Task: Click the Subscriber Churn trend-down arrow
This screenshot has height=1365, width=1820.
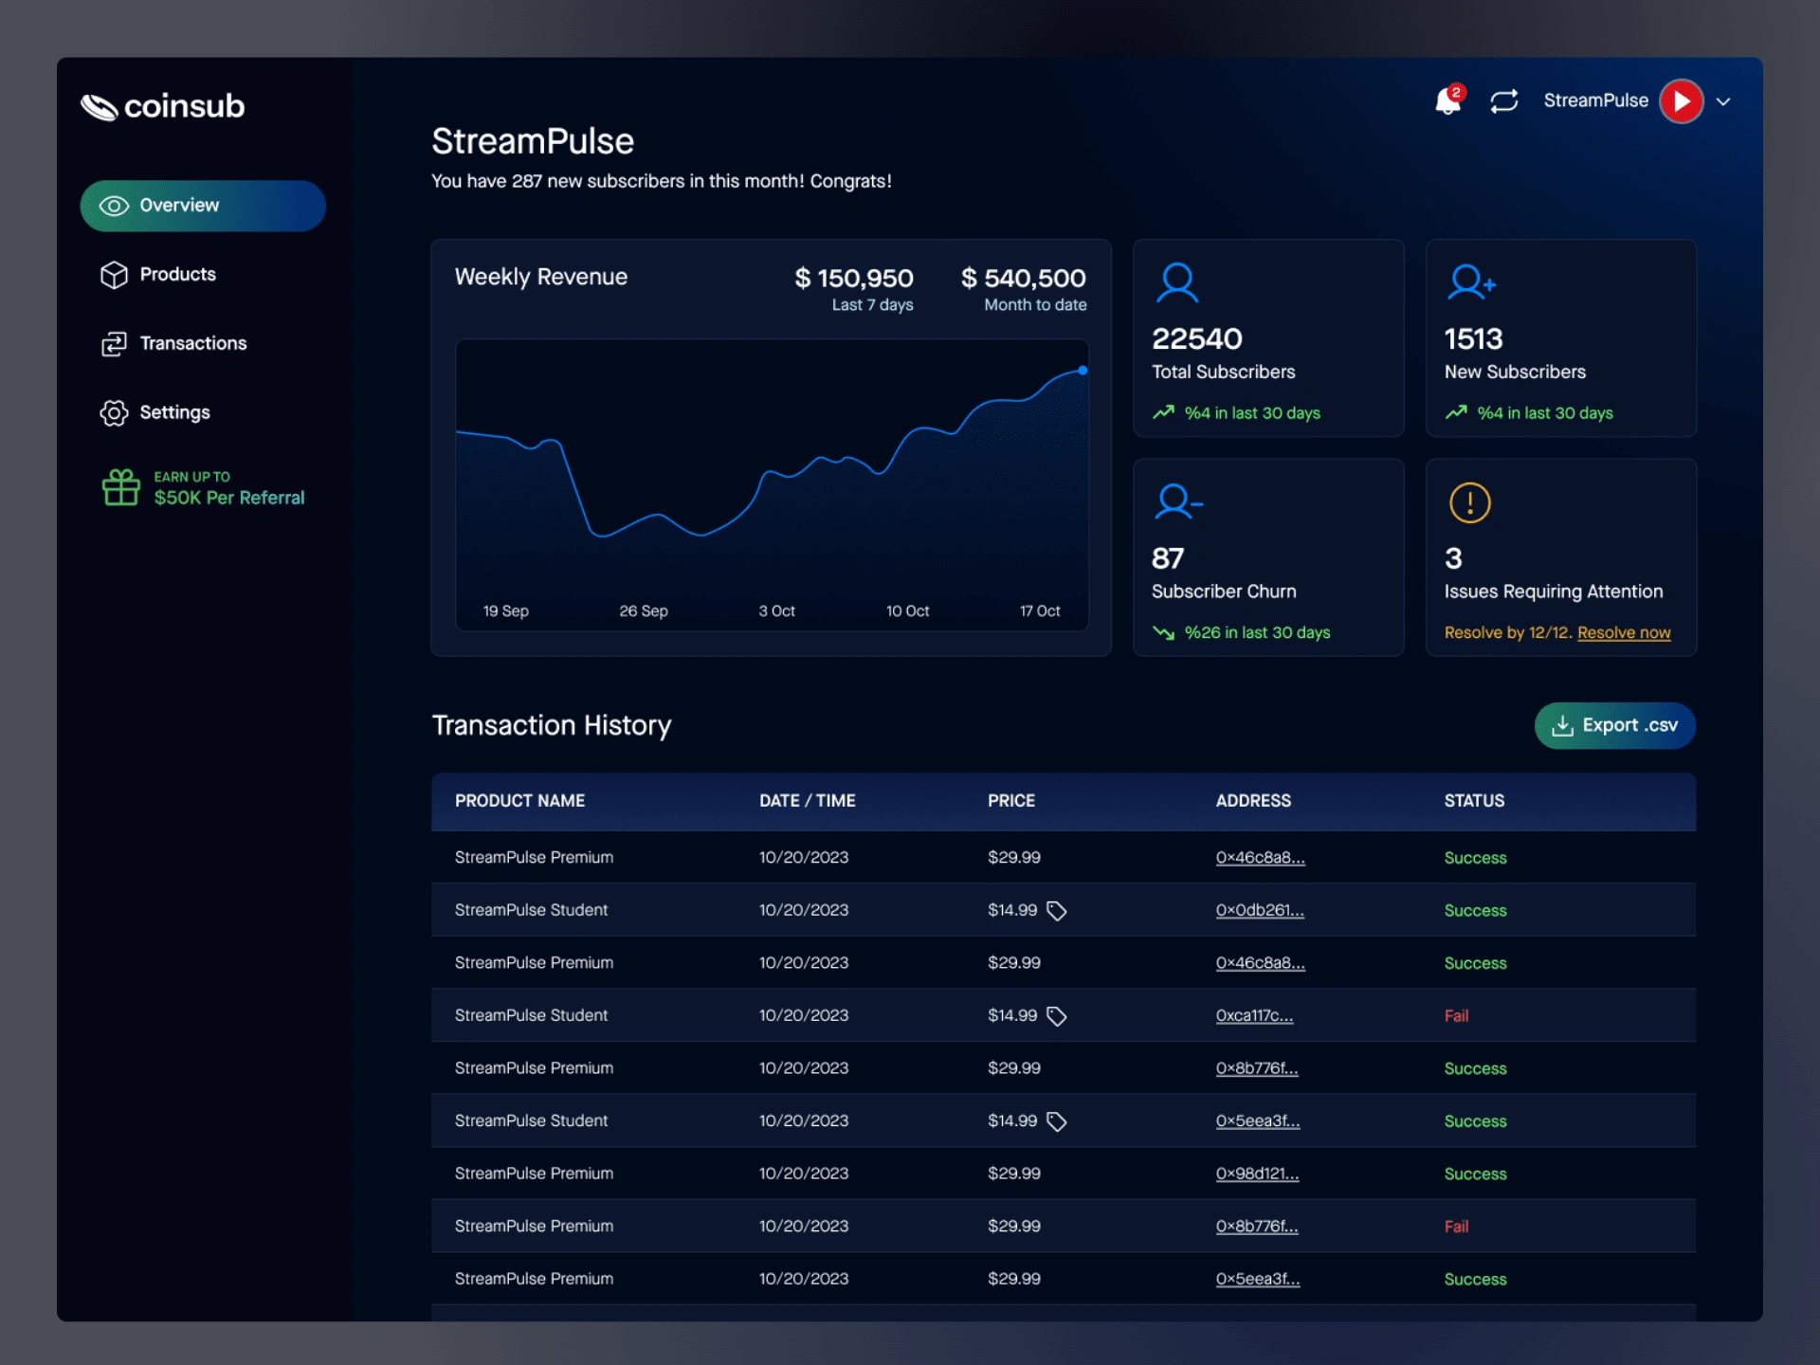Action: [1163, 632]
